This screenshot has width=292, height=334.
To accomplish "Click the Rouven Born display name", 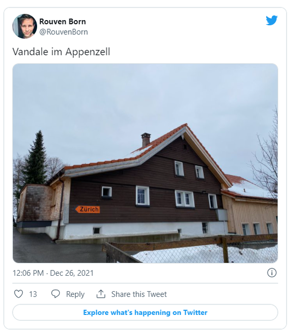I will [63, 22].
